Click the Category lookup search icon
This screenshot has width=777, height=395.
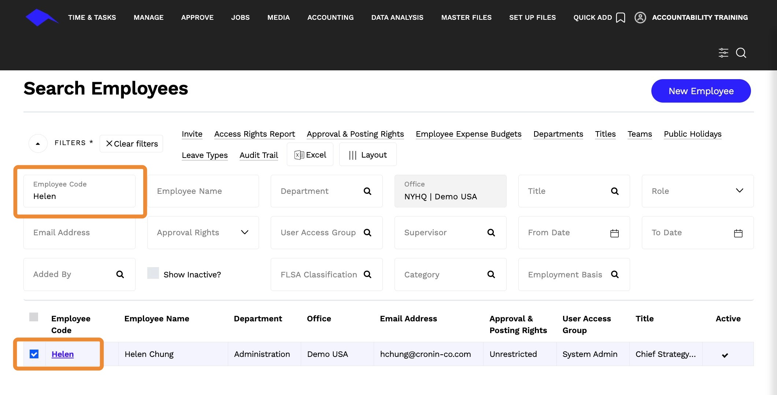tap(491, 274)
